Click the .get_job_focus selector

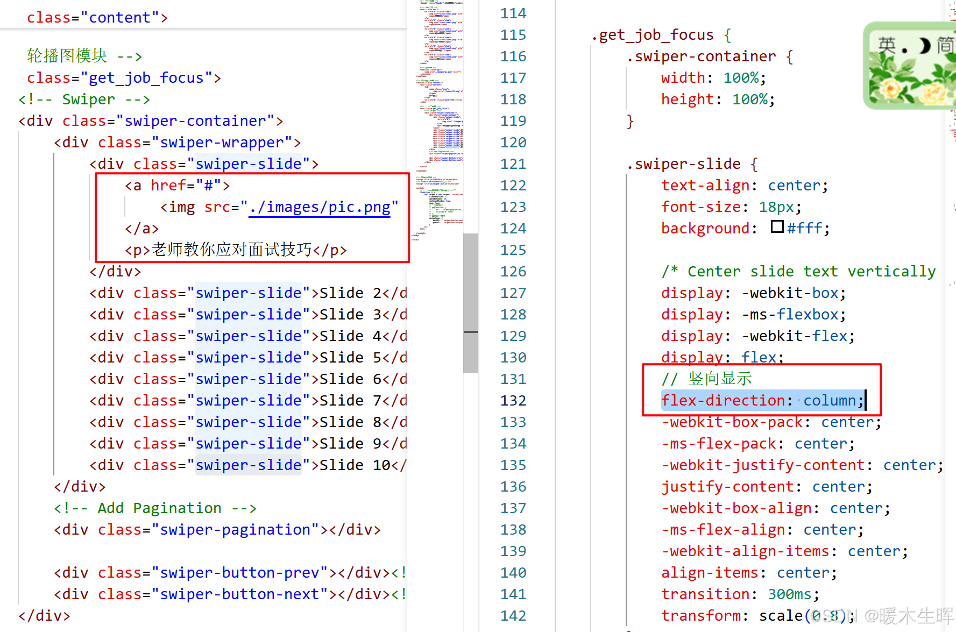pos(652,35)
